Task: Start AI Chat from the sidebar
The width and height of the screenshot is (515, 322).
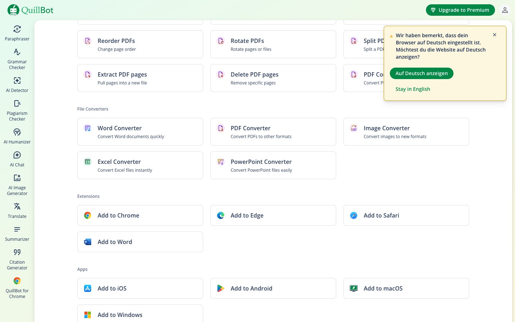Action: [x=17, y=159]
